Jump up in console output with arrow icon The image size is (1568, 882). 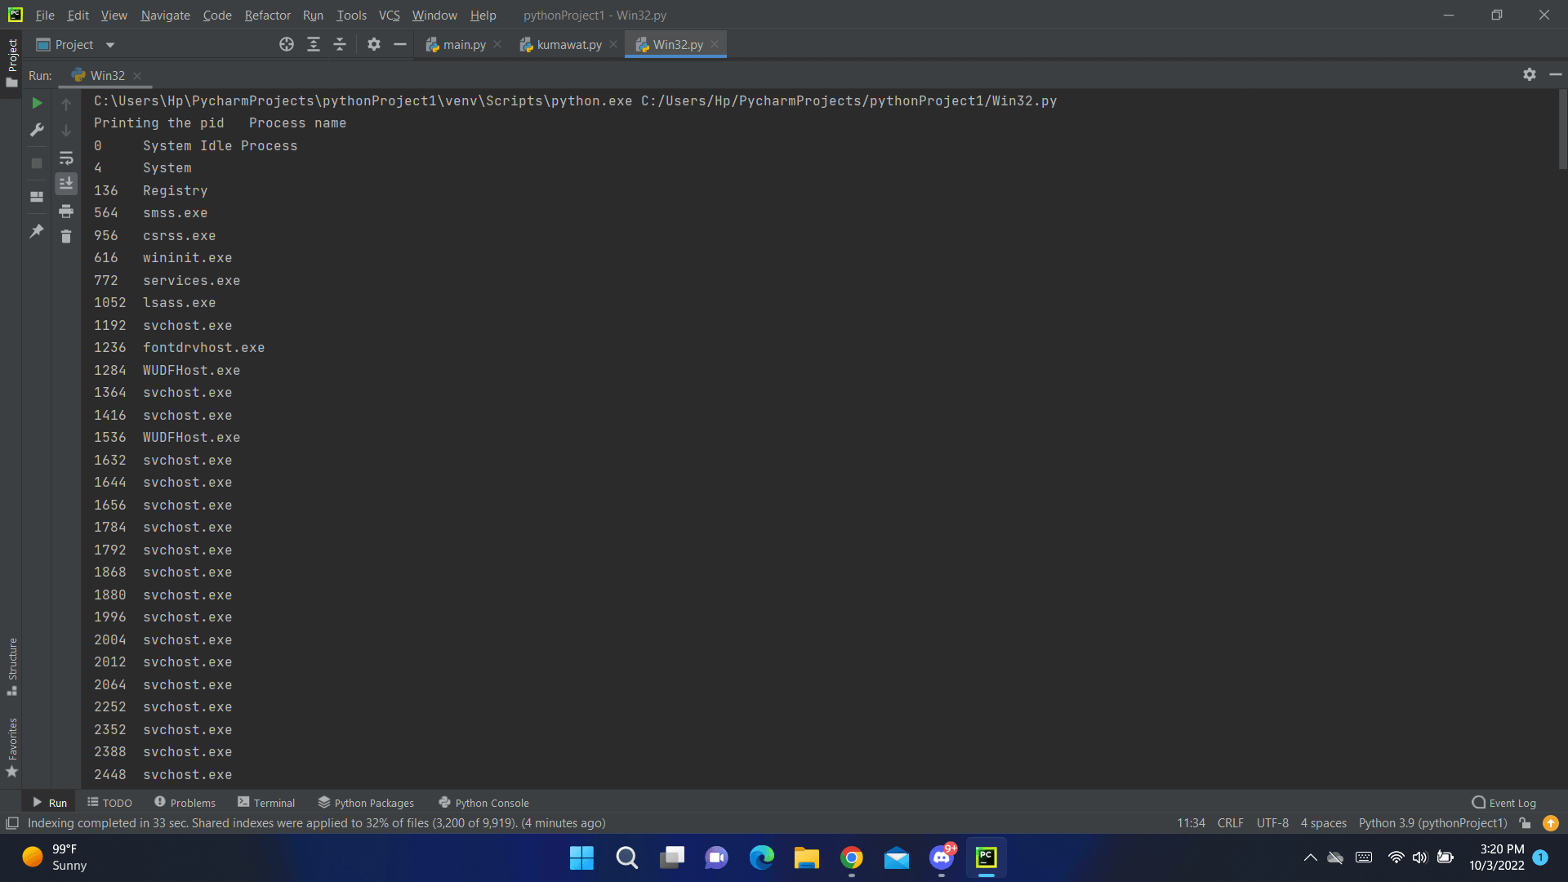pyautogui.click(x=66, y=104)
